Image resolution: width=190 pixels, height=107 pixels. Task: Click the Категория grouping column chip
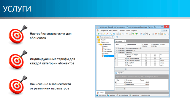pos(120,41)
